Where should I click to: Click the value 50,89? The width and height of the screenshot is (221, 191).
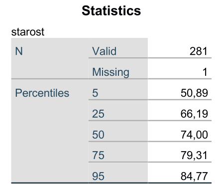[x=194, y=93]
